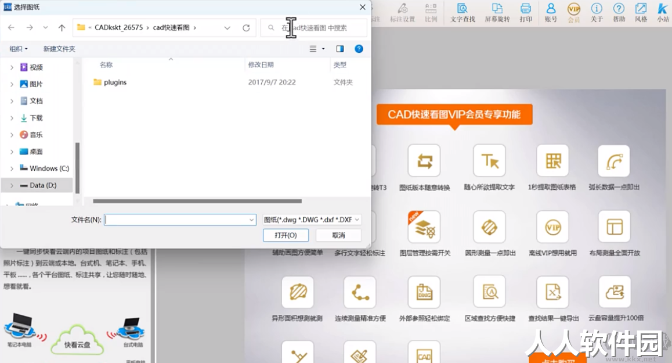This screenshot has width=672, height=363.
Task: Change the file list view layout icon
Action: click(313, 49)
